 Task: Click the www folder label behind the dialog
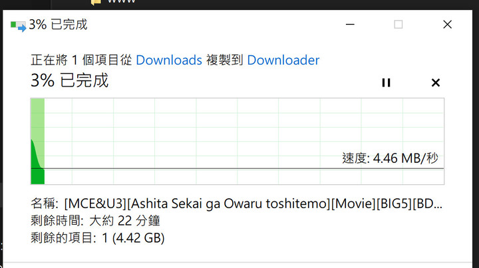point(121,1)
